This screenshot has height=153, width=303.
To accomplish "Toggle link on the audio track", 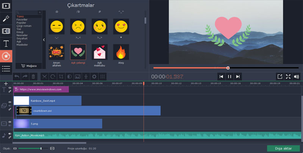I will point(10,137).
